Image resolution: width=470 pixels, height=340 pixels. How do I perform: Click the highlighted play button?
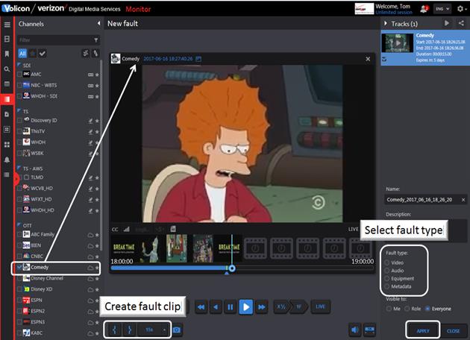point(245,306)
